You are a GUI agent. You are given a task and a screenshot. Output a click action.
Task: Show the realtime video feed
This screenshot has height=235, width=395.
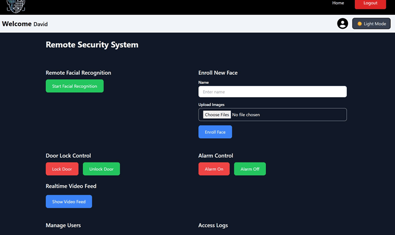tap(69, 202)
